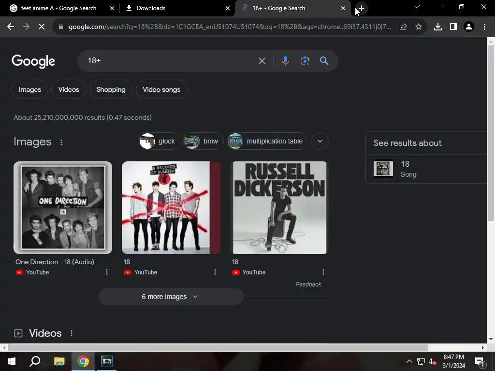Open Windows taskbar search
The height and width of the screenshot is (371, 495).
pos(35,361)
